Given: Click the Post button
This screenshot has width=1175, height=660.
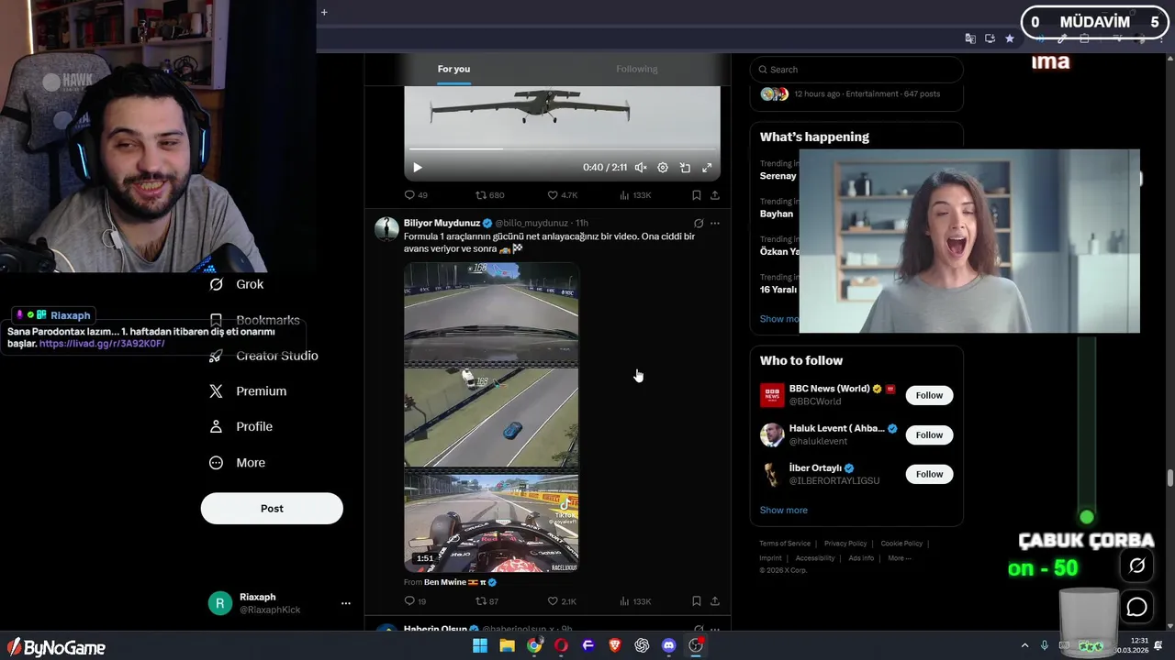Looking at the screenshot, I should click(x=272, y=509).
